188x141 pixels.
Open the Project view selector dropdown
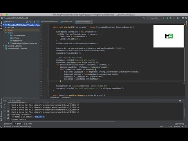pyautogui.click(x=9, y=22)
